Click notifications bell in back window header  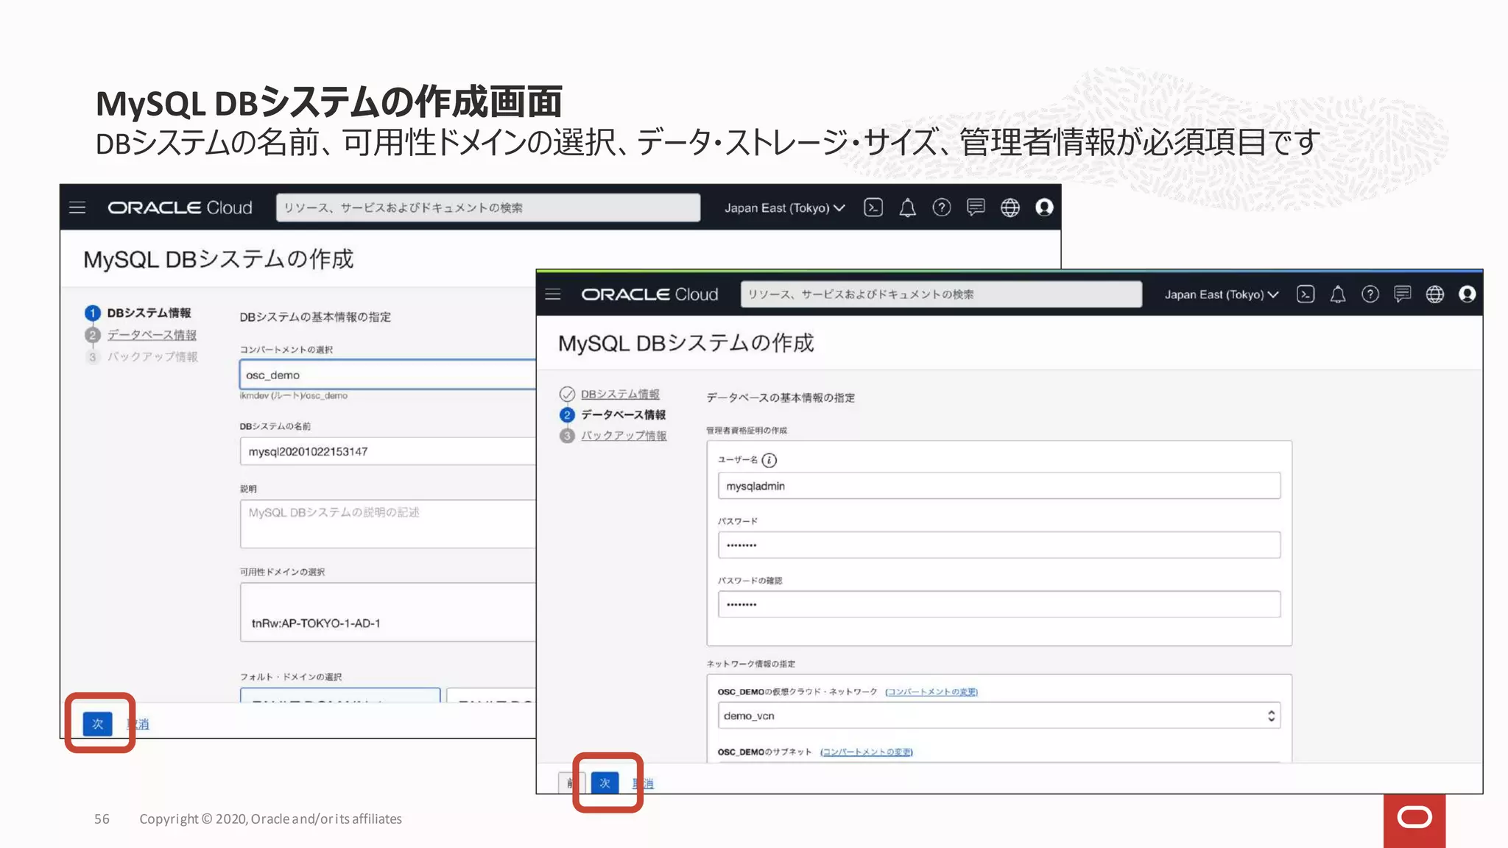[907, 208]
